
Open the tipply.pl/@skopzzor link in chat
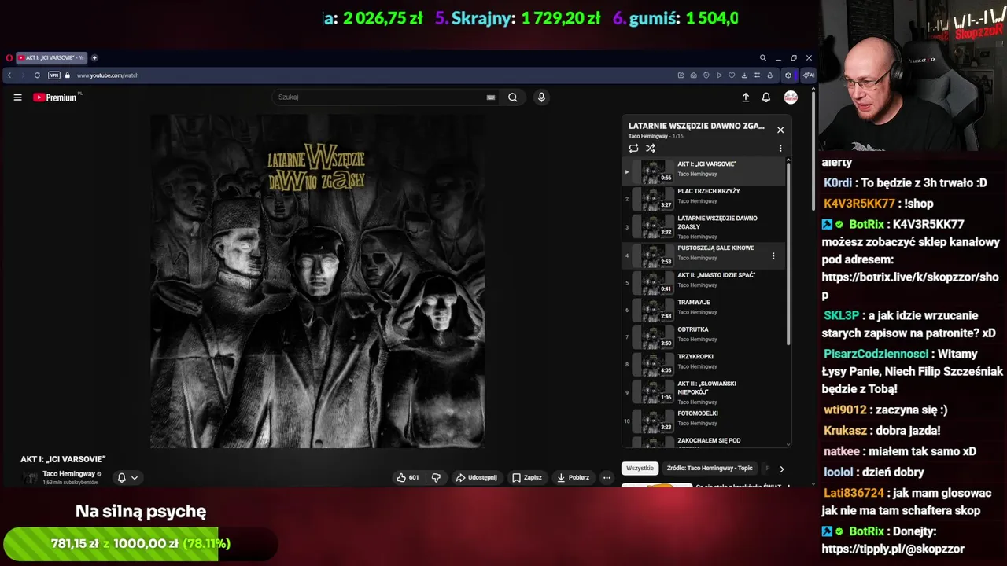click(893, 549)
